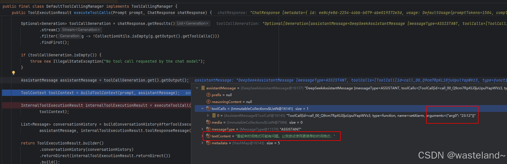507x164 pixels.
Task: Collapse the assistantMessage root node
Action: (197, 88)
